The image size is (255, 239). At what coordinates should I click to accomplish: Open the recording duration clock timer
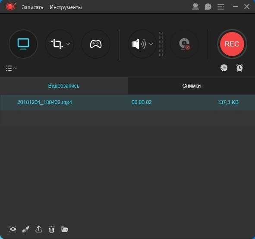[x=224, y=68]
